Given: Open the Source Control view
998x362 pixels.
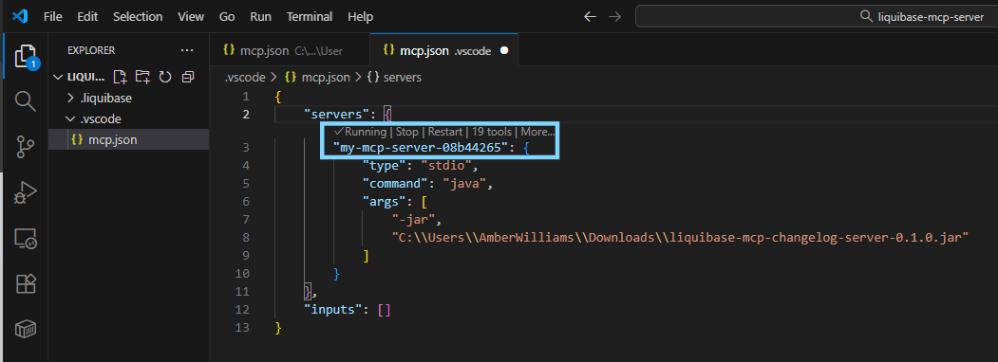Looking at the screenshot, I should [26, 147].
